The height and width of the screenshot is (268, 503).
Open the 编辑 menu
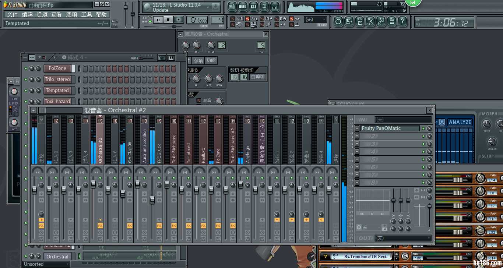click(27, 14)
